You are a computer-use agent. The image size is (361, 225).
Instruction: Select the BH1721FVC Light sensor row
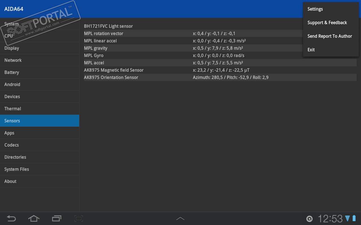click(x=220, y=26)
